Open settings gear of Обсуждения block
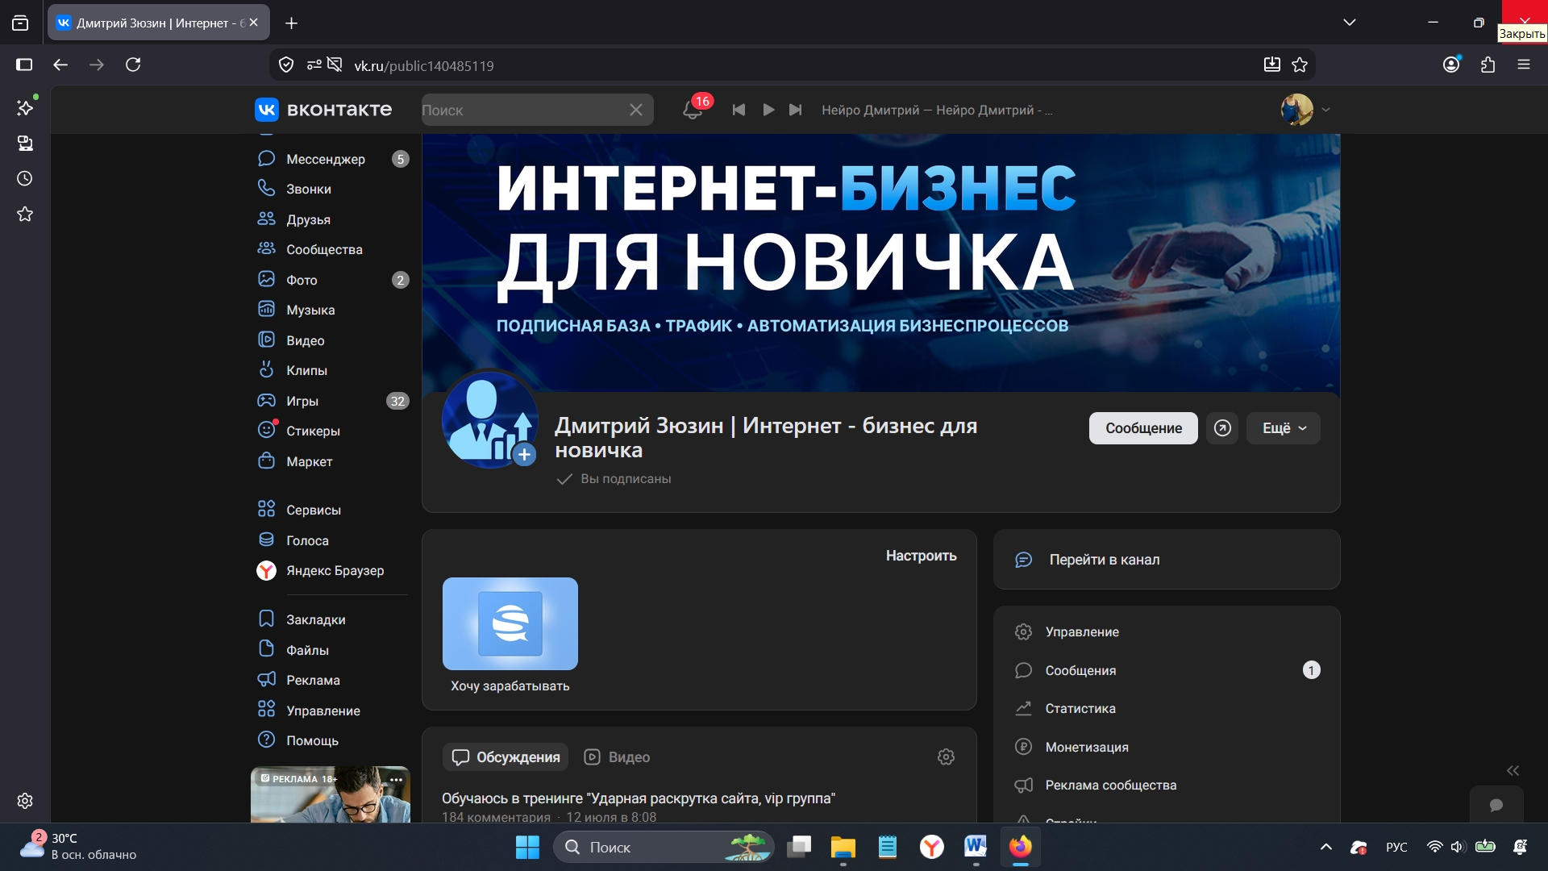Image resolution: width=1548 pixels, height=871 pixels. click(947, 757)
